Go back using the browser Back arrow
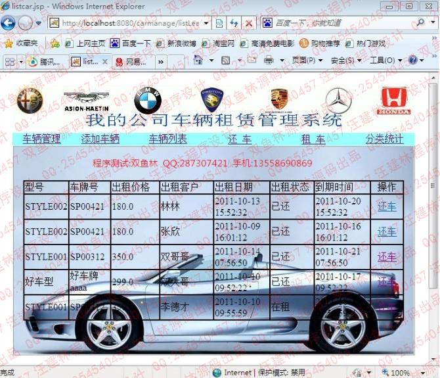440x378 pixels. tap(8, 23)
